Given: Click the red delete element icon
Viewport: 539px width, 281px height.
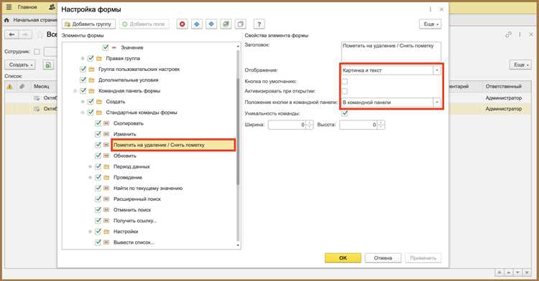Looking at the screenshot, I should coord(183,24).
